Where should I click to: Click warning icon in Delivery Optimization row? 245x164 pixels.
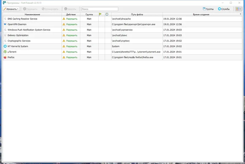(x=64, y=35)
